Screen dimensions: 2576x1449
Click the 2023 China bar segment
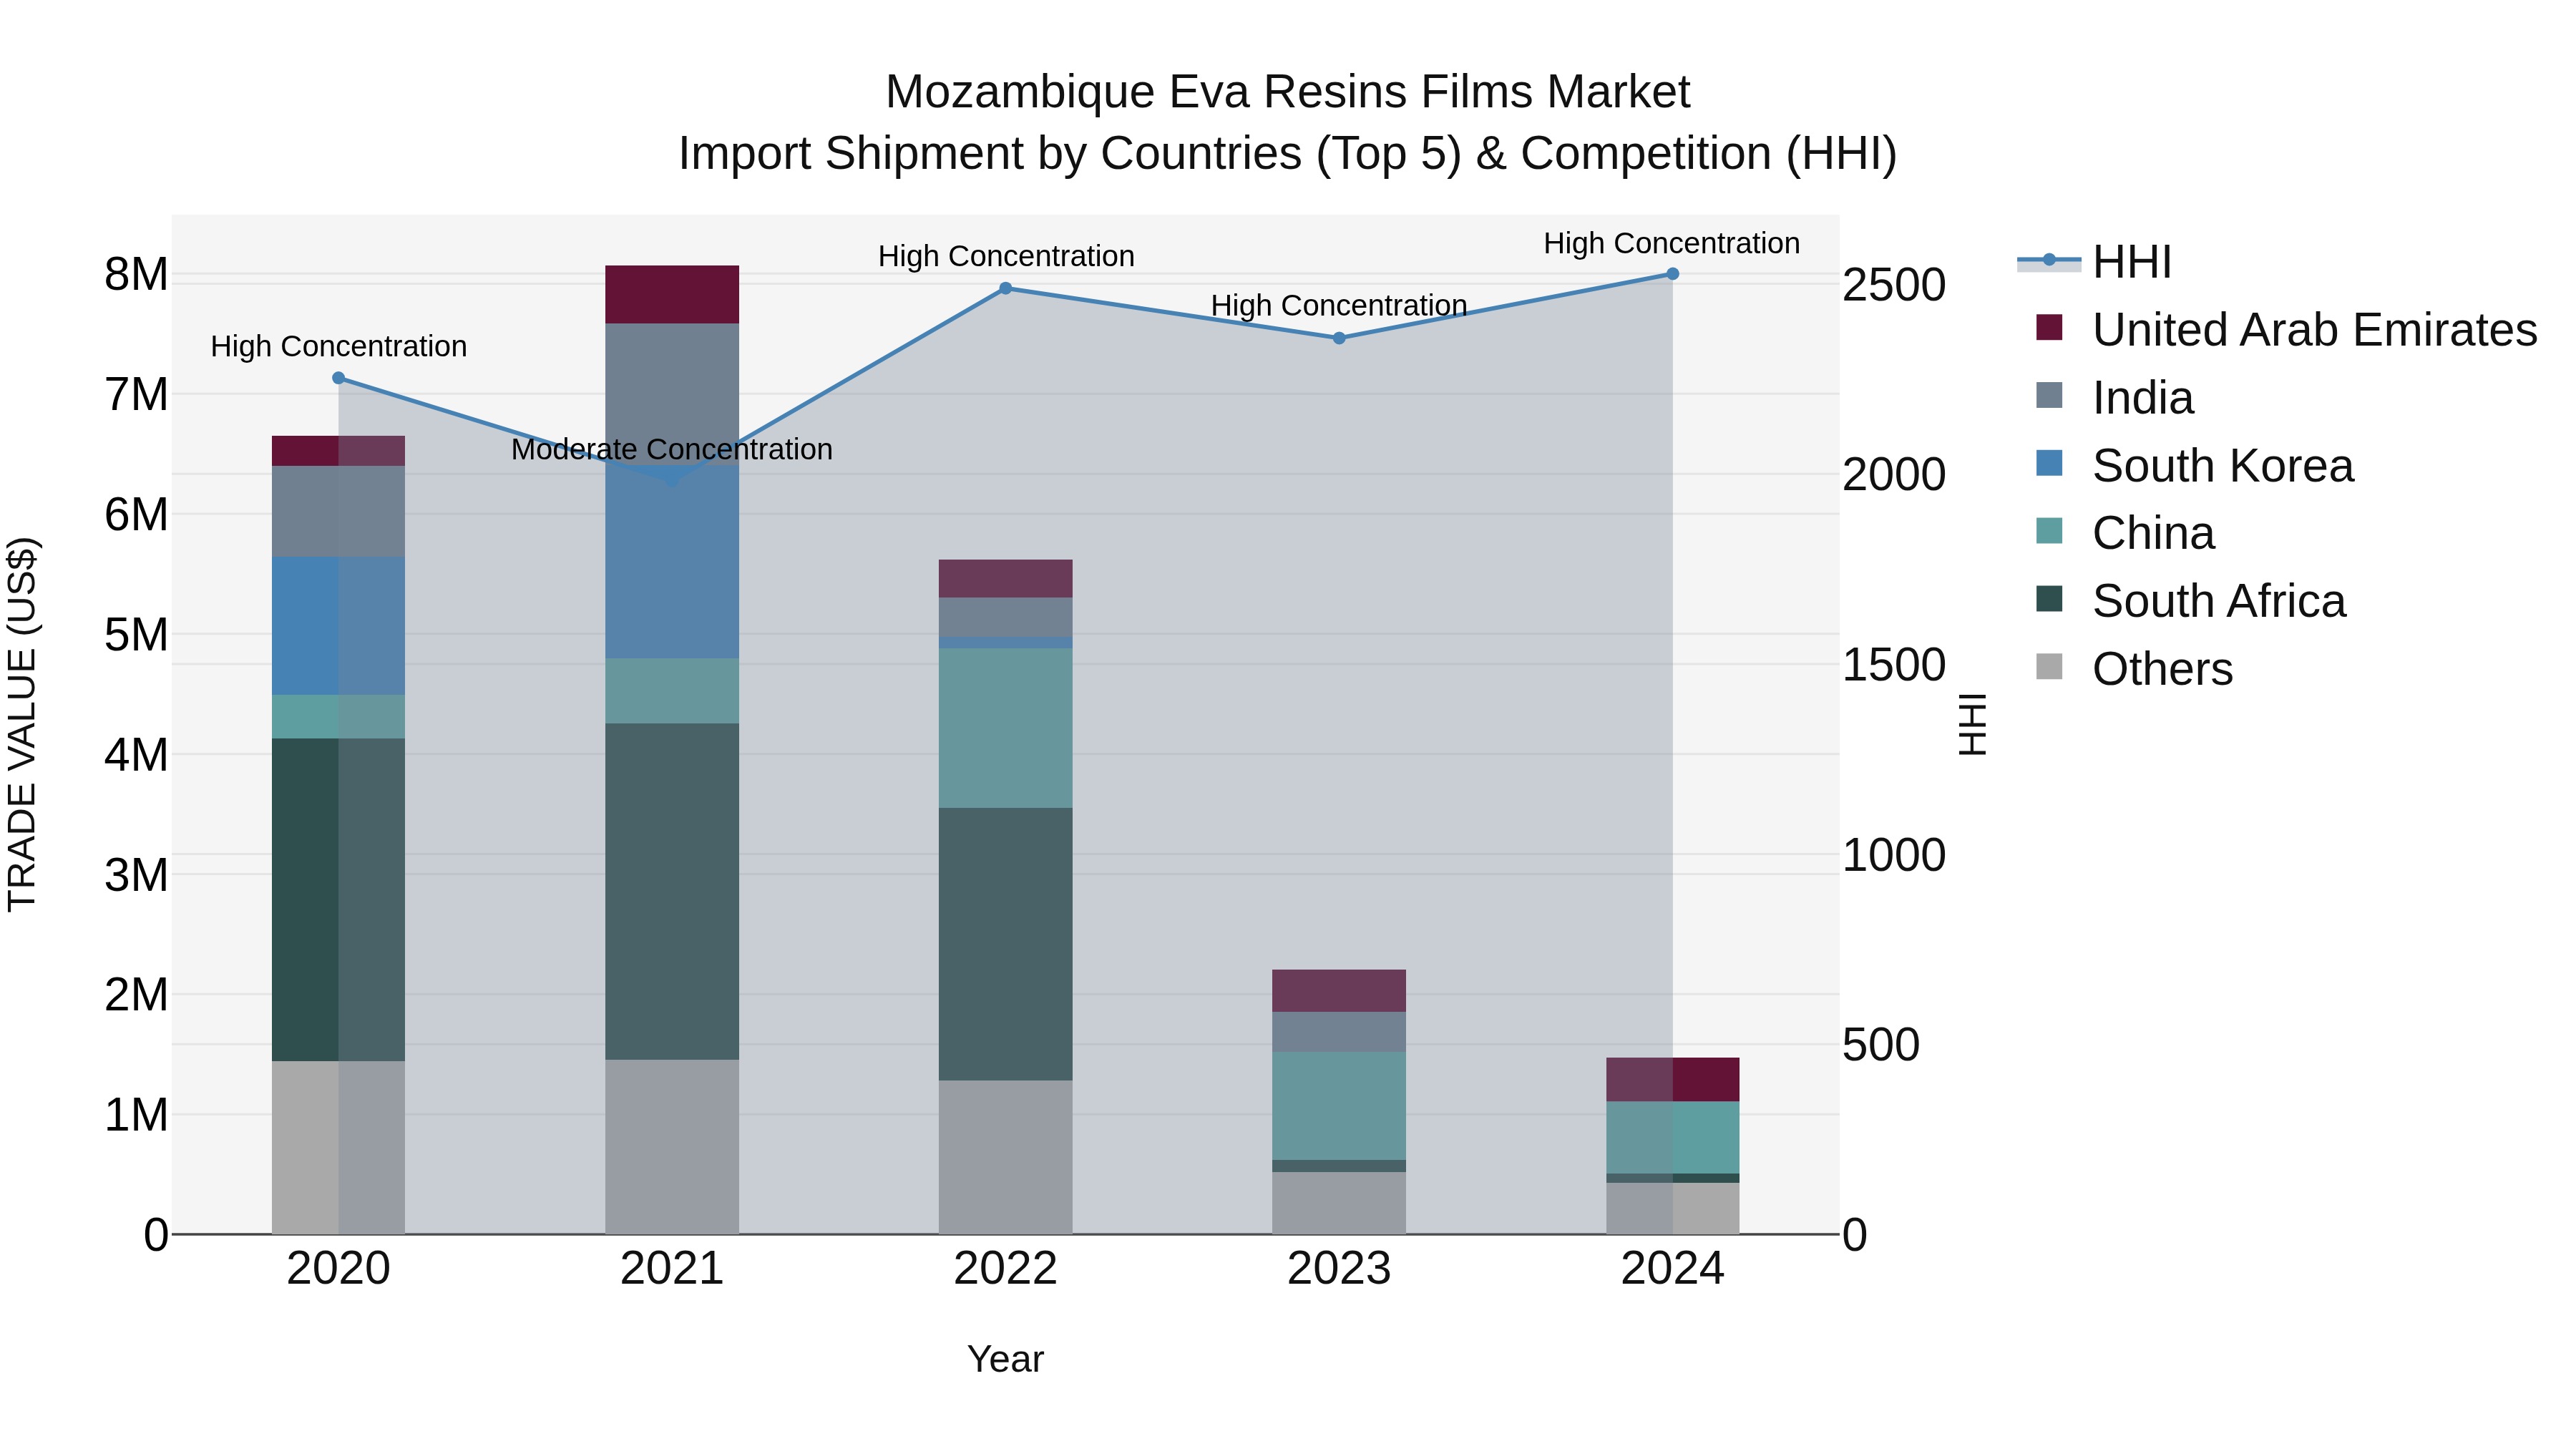coord(1339,1106)
